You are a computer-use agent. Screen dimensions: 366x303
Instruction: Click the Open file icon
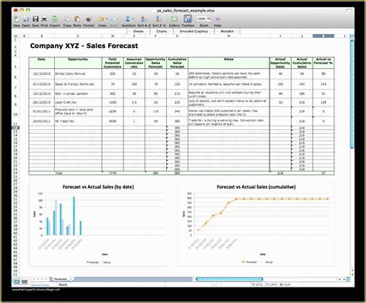click(x=26, y=19)
